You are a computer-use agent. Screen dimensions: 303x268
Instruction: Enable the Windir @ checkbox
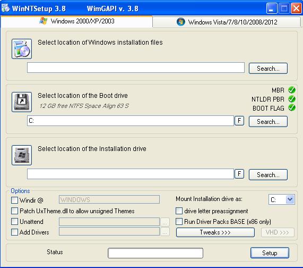click(x=14, y=200)
